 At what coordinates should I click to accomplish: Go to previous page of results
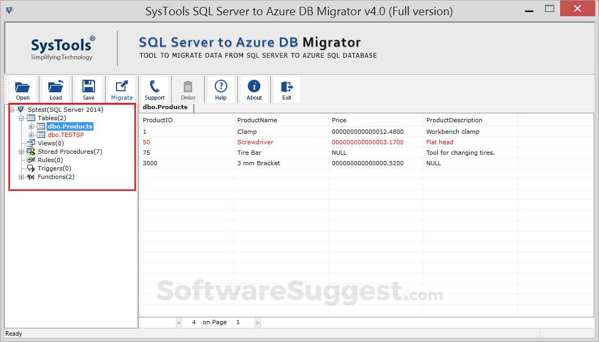point(179,323)
